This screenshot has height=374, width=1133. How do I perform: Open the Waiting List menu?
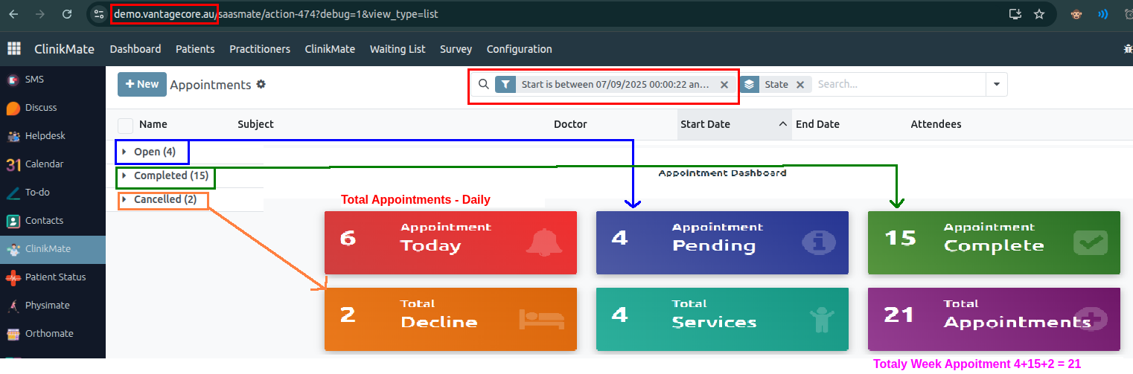398,49
